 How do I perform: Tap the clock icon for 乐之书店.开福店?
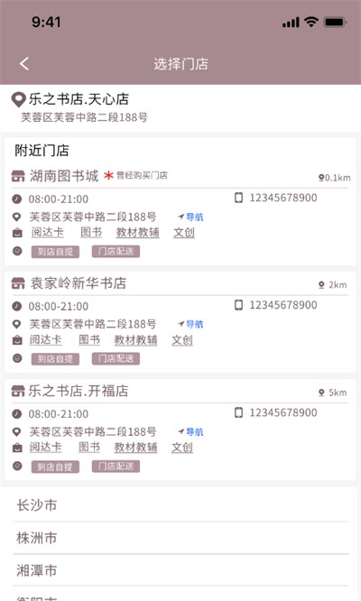tap(17, 414)
